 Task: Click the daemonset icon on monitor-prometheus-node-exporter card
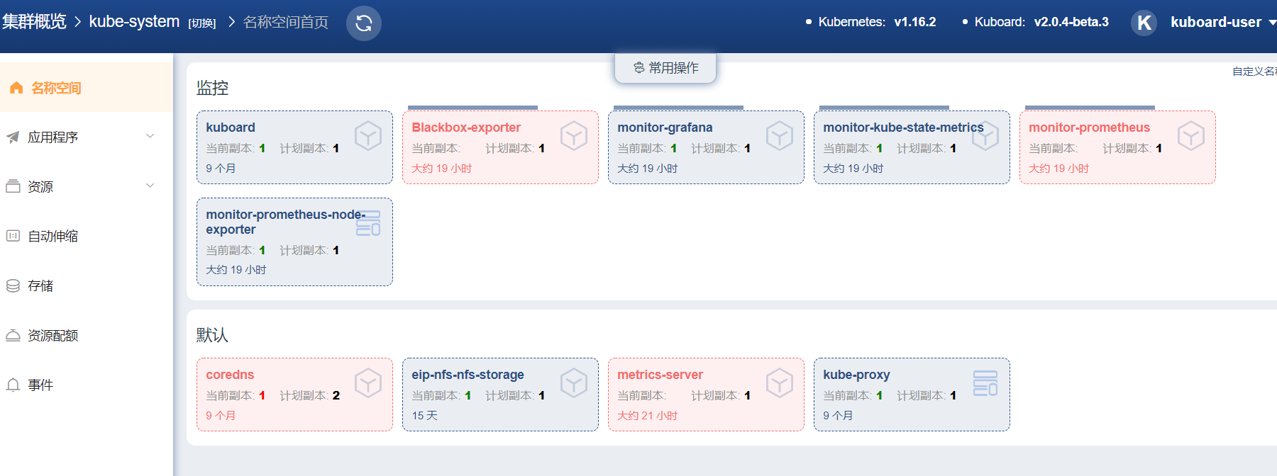pos(368,222)
